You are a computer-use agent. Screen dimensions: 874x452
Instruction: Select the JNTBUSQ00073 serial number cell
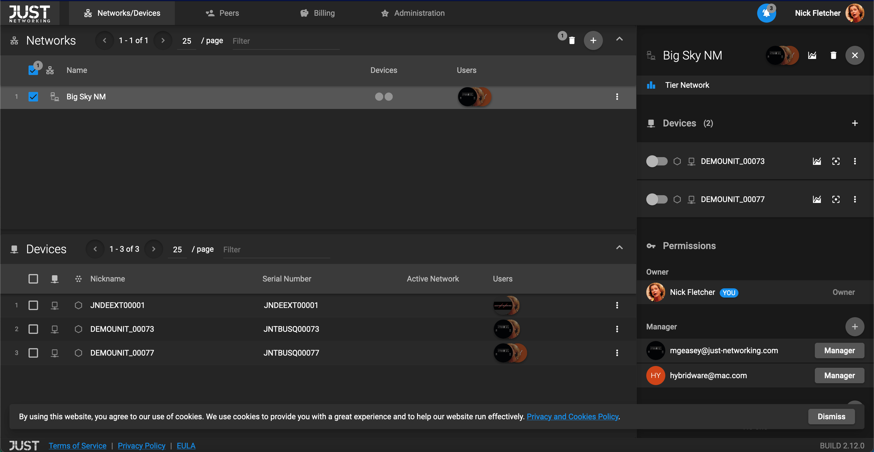[x=291, y=329]
